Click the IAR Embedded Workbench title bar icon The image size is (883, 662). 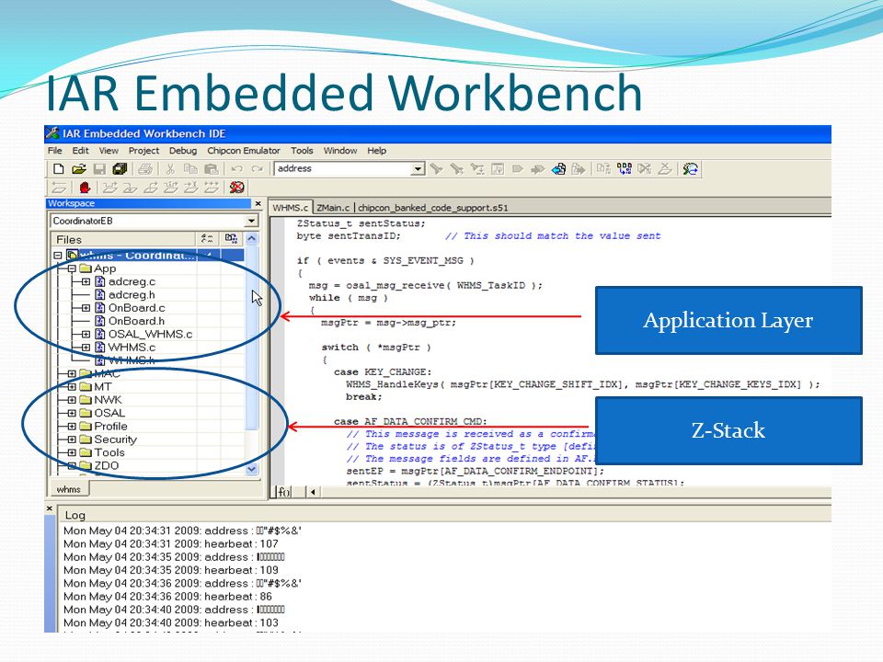coord(53,133)
